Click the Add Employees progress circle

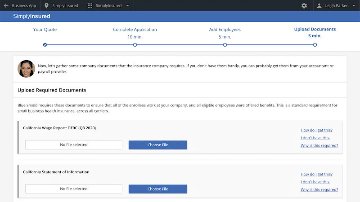click(225, 45)
